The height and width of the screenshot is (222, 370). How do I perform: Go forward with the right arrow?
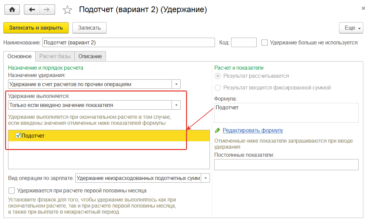(x=47, y=10)
